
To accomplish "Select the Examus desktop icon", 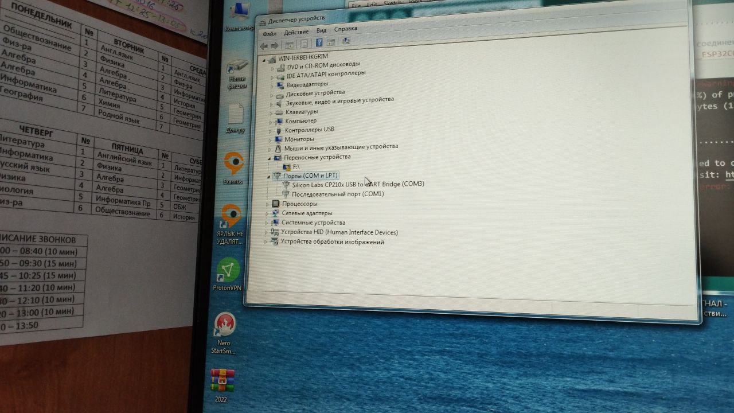I will pos(233,169).
